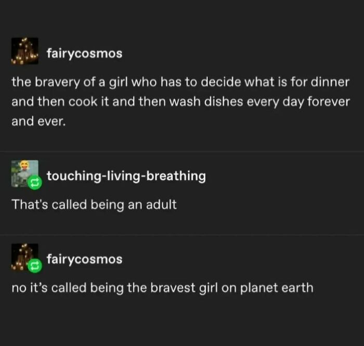Click the green reblog badge on touching-living-breathing's avatar

(x=33, y=183)
